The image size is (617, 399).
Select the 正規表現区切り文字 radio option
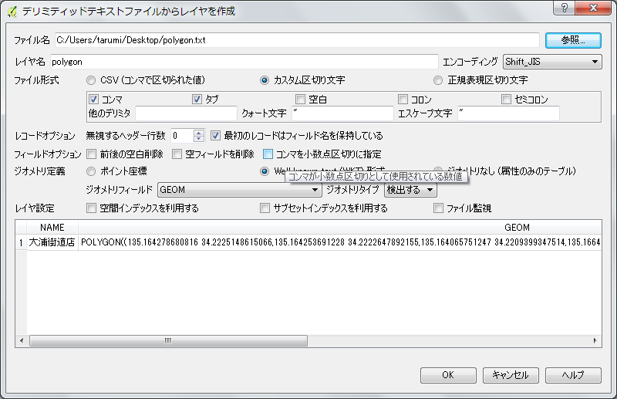point(439,80)
